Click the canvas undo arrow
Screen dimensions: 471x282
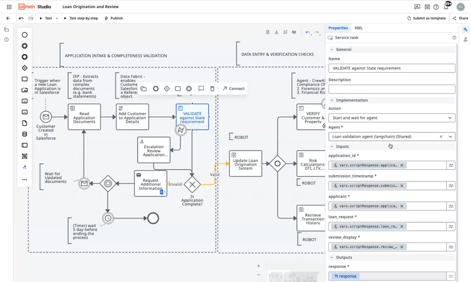(307, 32)
